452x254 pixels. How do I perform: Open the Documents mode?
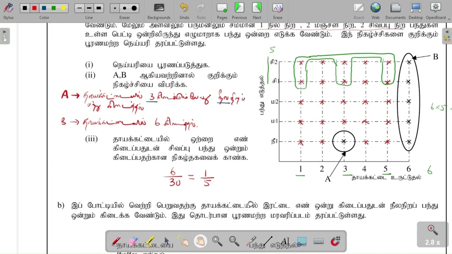(395, 11)
